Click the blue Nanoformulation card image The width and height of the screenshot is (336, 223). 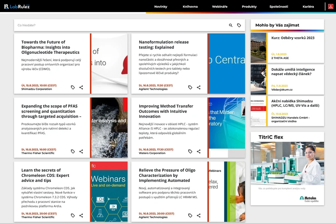(227, 63)
